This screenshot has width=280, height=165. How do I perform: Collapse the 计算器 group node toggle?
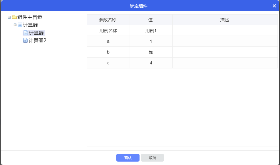[15, 25]
